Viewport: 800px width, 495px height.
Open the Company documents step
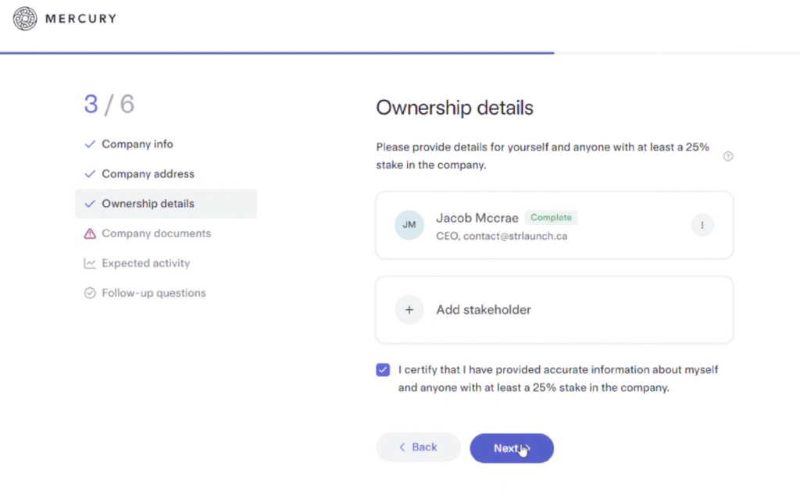click(x=156, y=233)
